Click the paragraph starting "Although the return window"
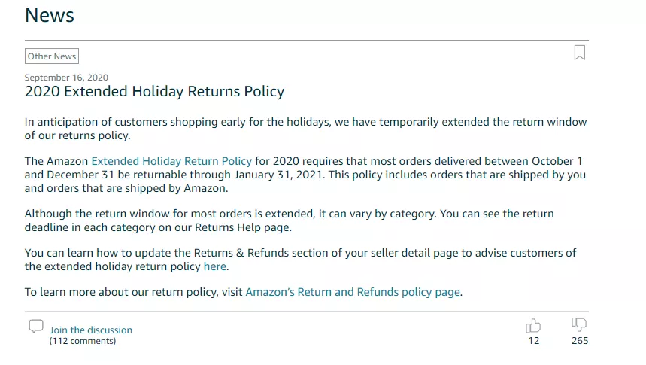 click(289, 220)
